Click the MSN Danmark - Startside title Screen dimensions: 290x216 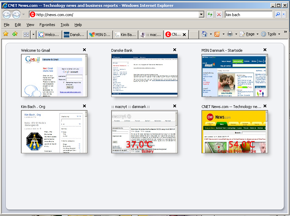click(222, 50)
